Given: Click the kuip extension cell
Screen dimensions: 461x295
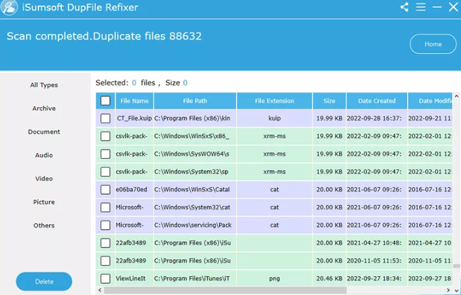Looking at the screenshot, I should pyautogui.click(x=275, y=119).
